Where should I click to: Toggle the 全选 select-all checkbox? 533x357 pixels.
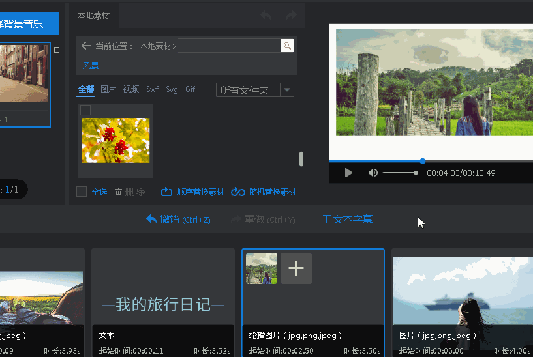click(x=82, y=192)
